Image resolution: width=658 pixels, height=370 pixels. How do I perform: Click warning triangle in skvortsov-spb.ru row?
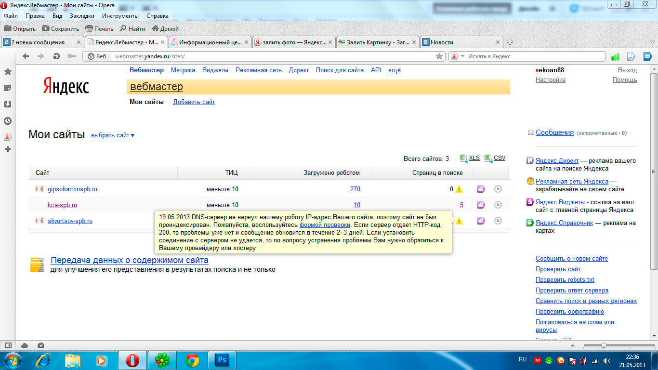459,221
